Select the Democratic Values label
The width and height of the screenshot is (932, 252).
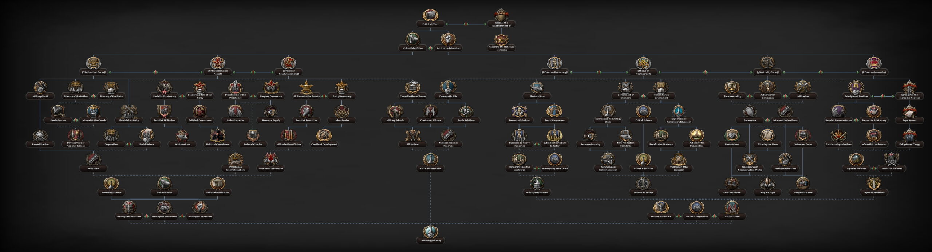click(519, 120)
